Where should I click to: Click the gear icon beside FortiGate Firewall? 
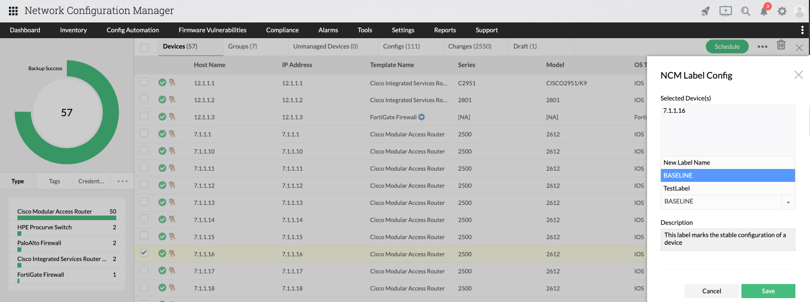422,117
